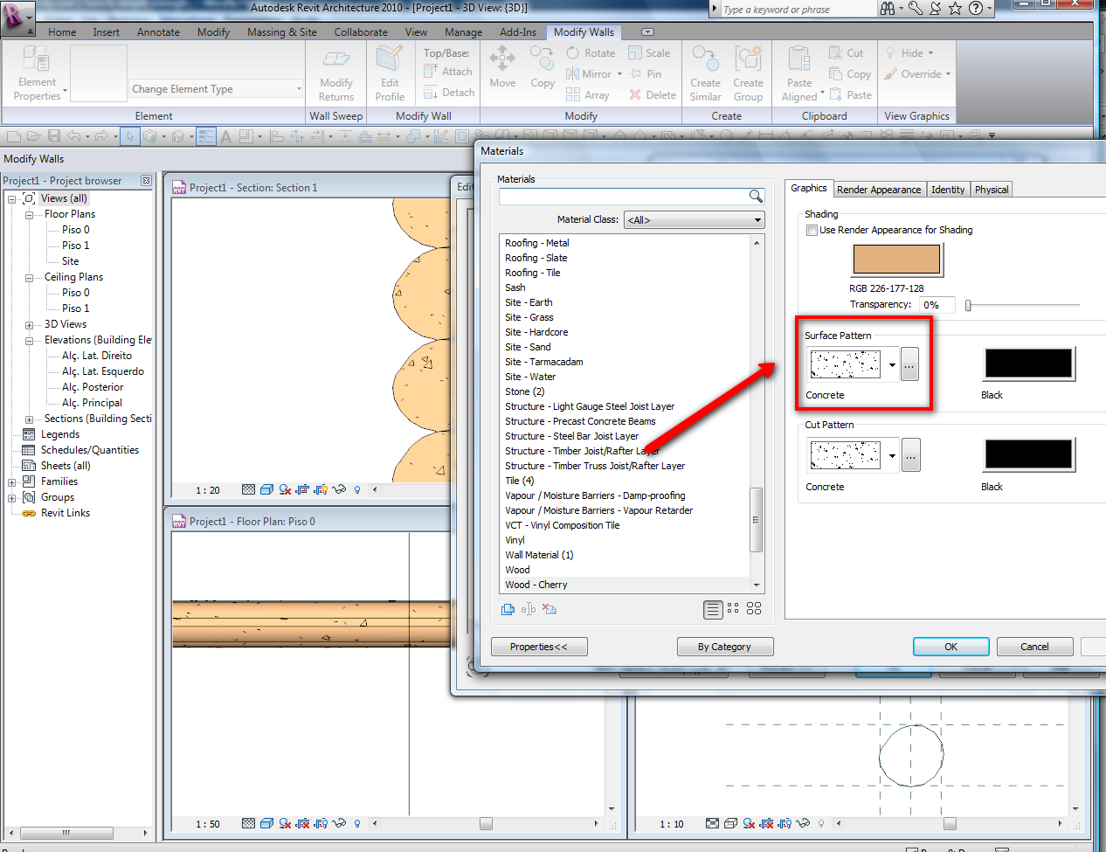Screen dimensions: 1106x852
Task: Click the Surface Pattern black color swatch
Action: click(1028, 364)
